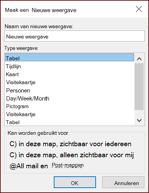Click the list's scroll up arrow
The image size is (149, 193).
[x=139, y=59]
